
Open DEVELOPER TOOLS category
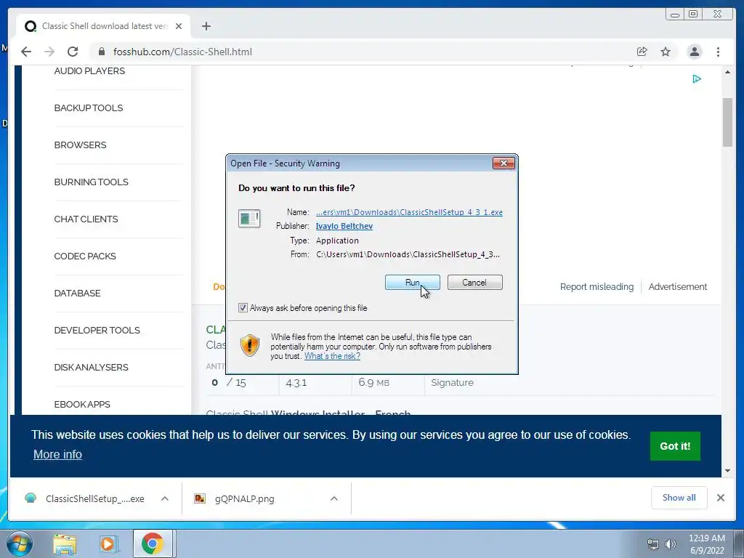tap(97, 330)
